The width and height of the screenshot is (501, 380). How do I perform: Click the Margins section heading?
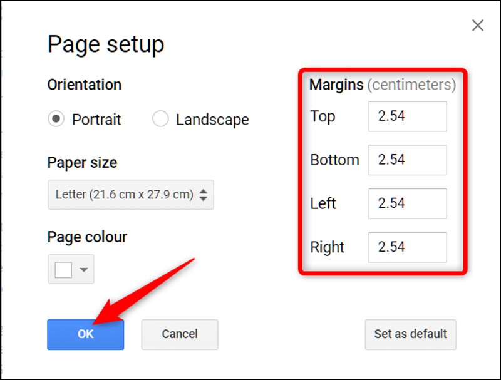(336, 85)
